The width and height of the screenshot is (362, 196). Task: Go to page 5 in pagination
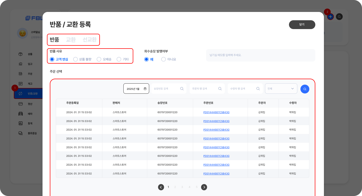point(197,187)
